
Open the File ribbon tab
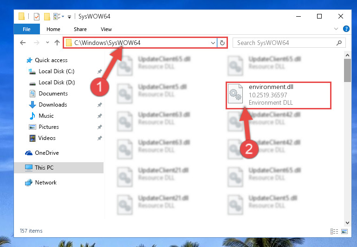(26, 29)
